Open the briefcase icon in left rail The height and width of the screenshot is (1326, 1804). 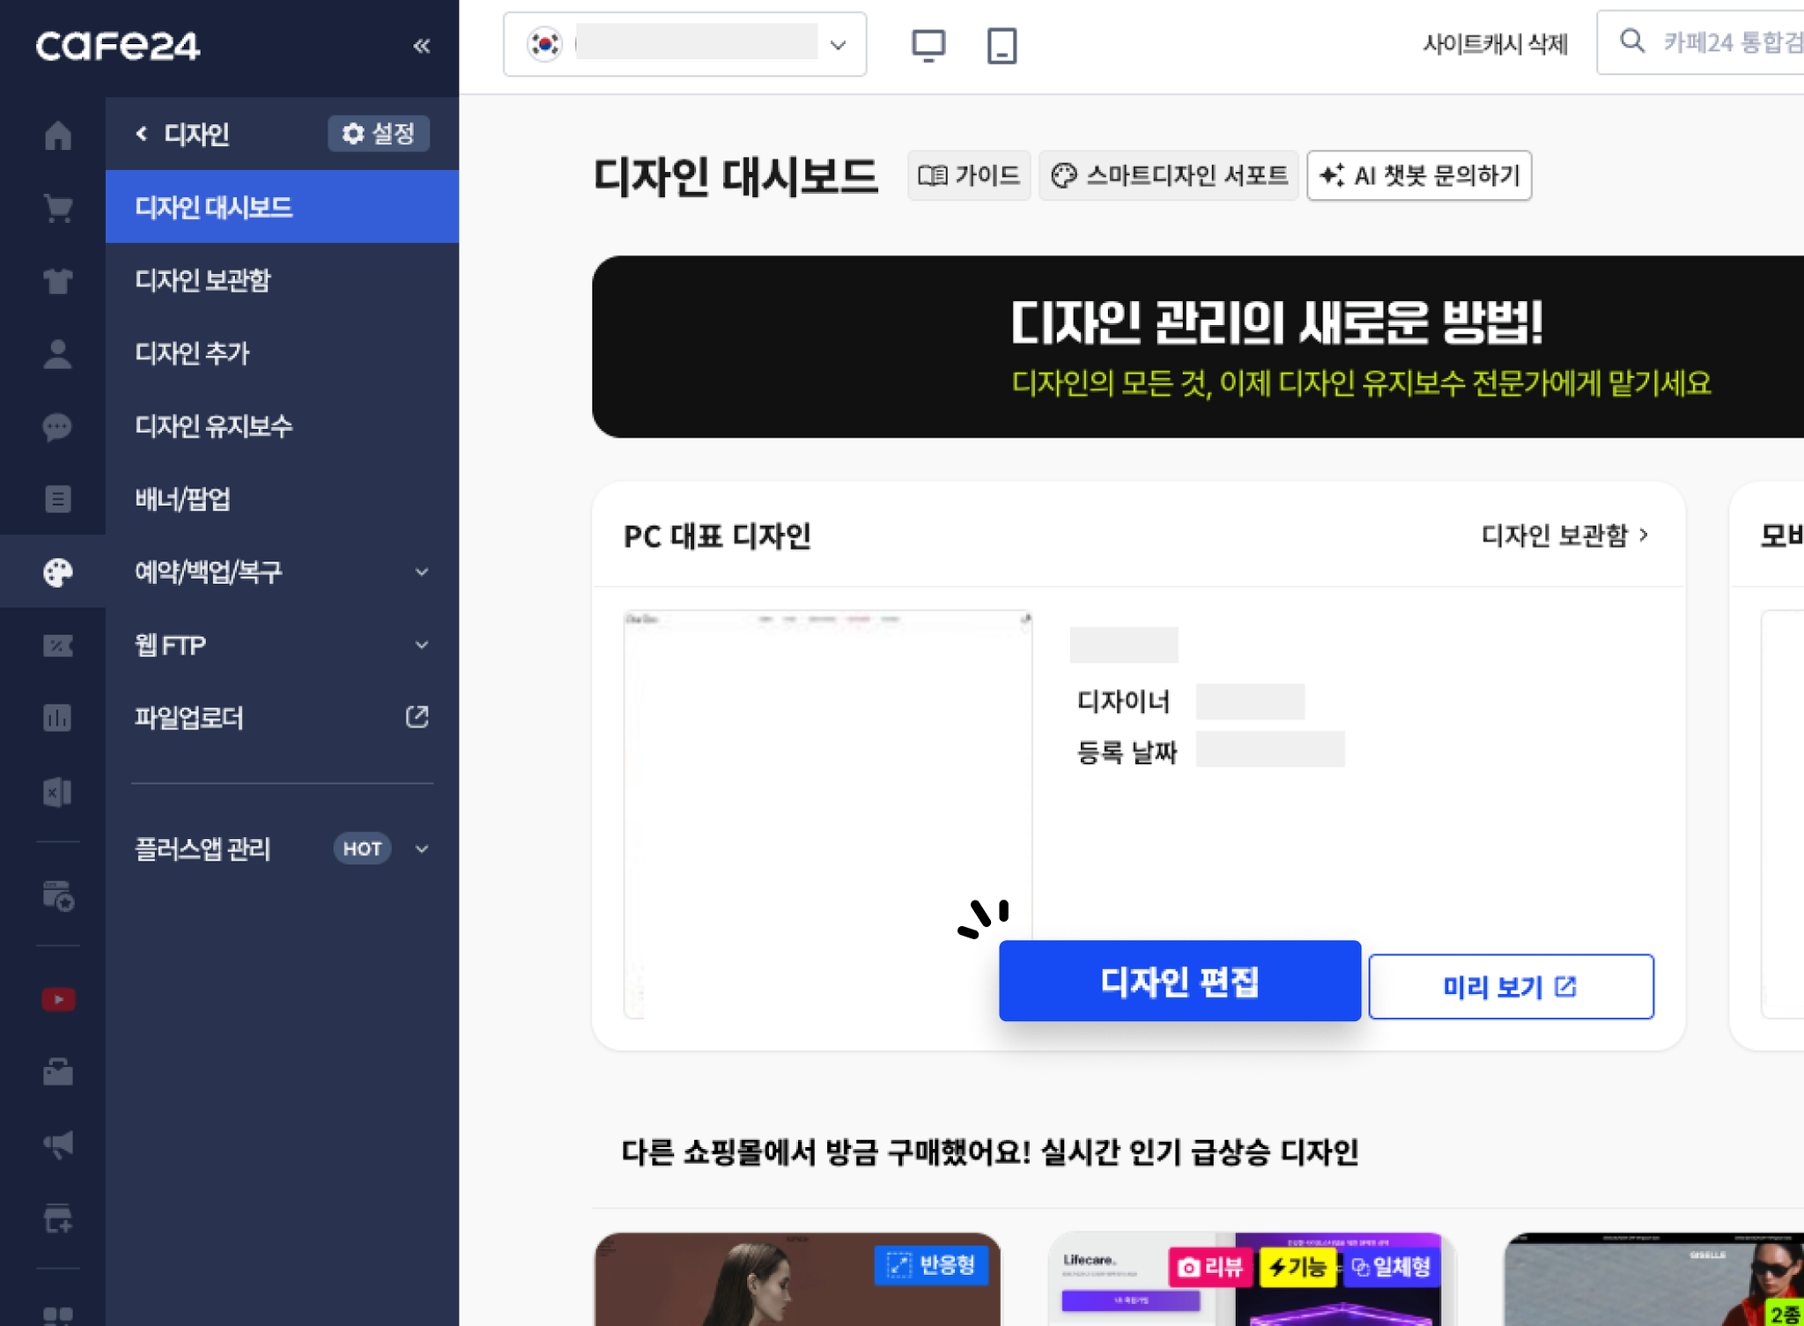(58, 1071)
